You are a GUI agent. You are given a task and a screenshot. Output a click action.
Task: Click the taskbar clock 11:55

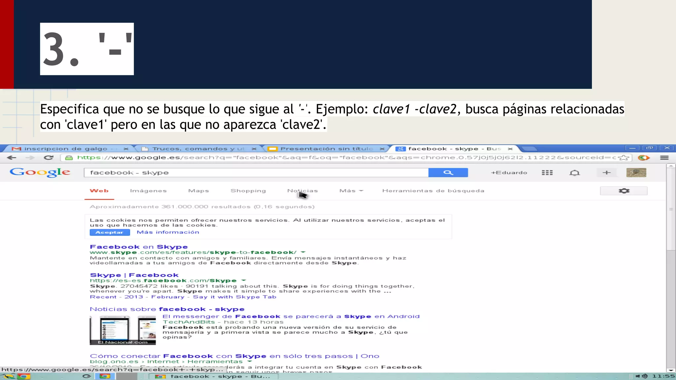pyautogui.click(x=663, y=376)
